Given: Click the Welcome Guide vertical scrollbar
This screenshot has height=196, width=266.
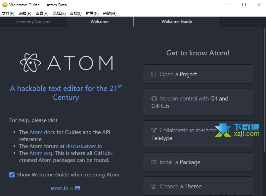Looking at the screenshot, I should click(264, 90).
